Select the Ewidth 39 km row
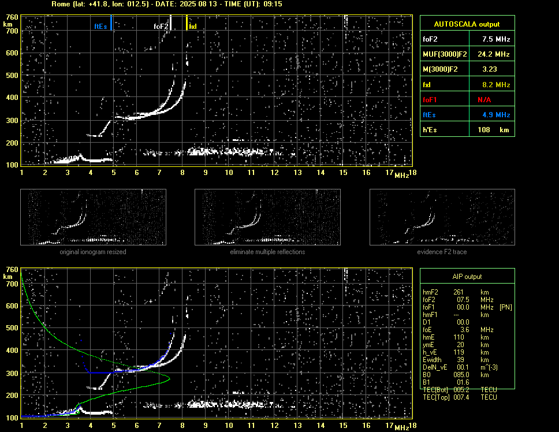 pyautogui.click(x=456, y=360)
